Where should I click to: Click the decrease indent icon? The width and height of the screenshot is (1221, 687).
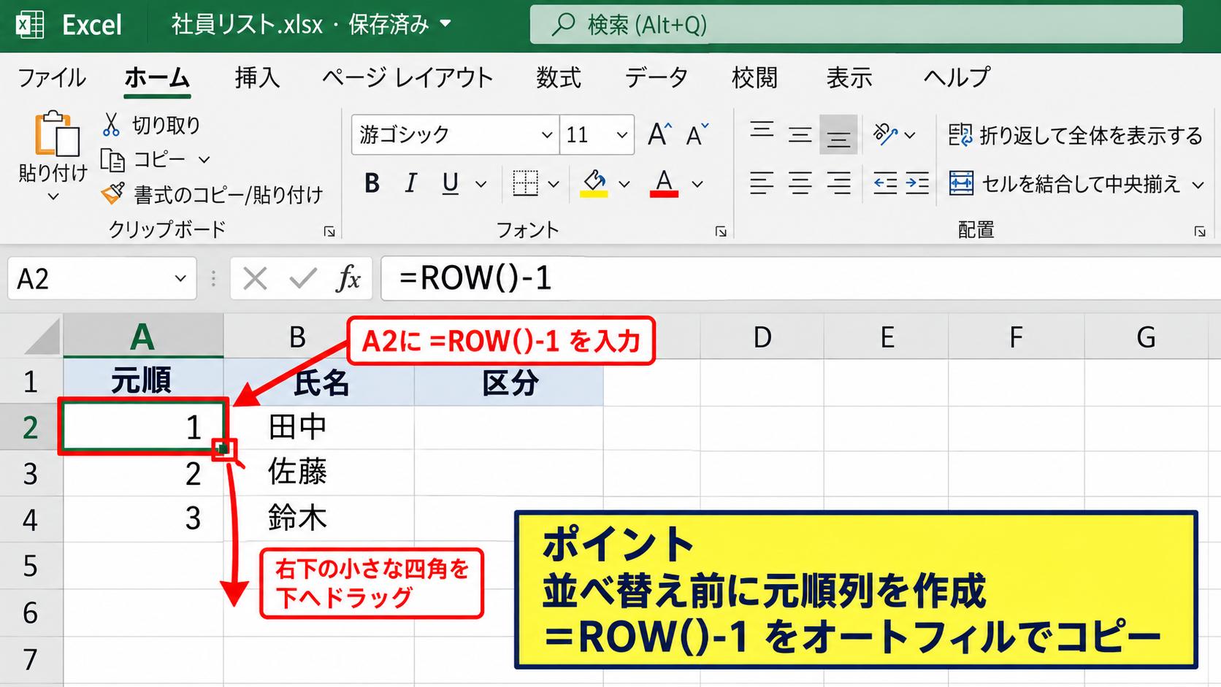(x=885, y=183)
